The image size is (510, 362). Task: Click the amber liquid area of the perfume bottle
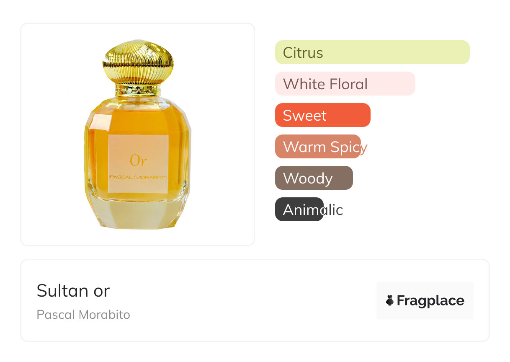(x=96, y=147)
